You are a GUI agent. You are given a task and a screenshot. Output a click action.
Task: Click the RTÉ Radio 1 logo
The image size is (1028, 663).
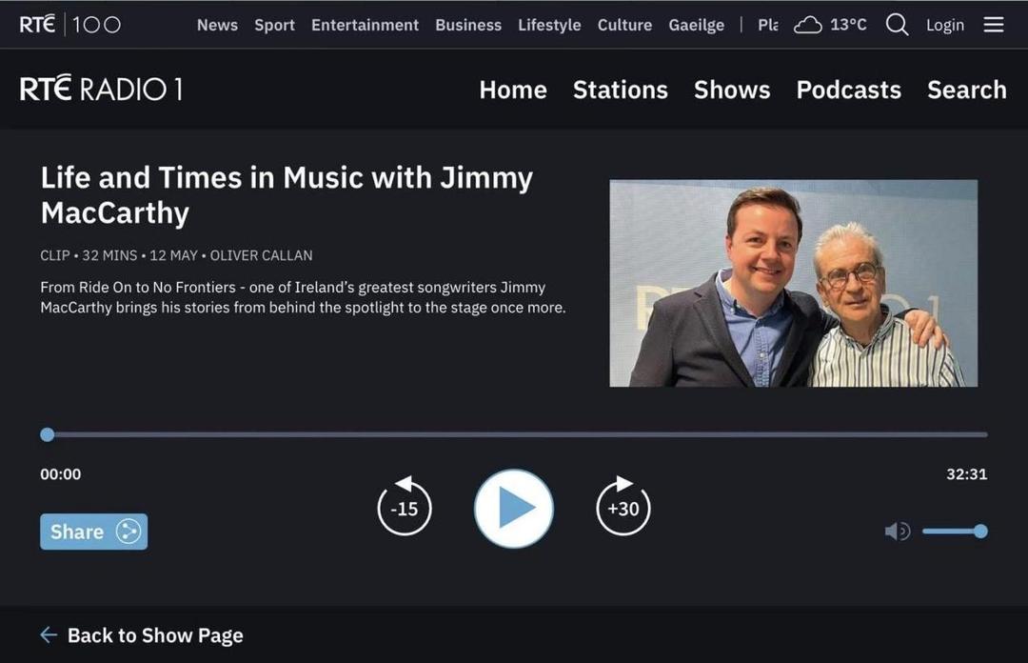pyautogui.click(x=101, y=89)
